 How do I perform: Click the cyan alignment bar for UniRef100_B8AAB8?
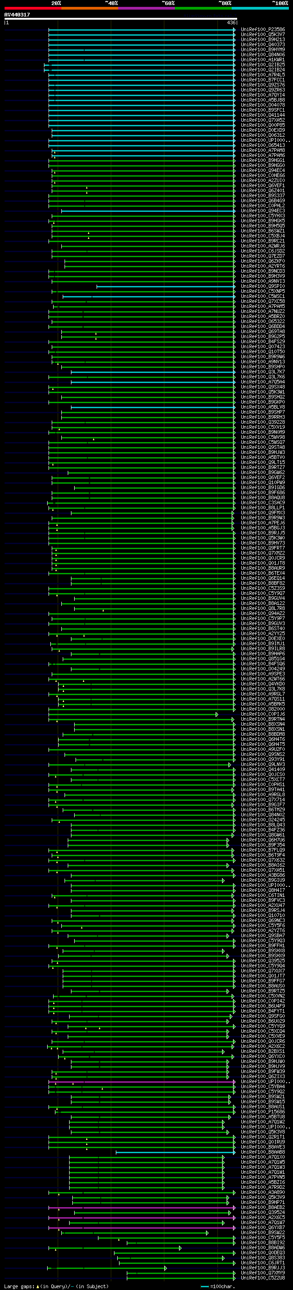coord(175,1152)
